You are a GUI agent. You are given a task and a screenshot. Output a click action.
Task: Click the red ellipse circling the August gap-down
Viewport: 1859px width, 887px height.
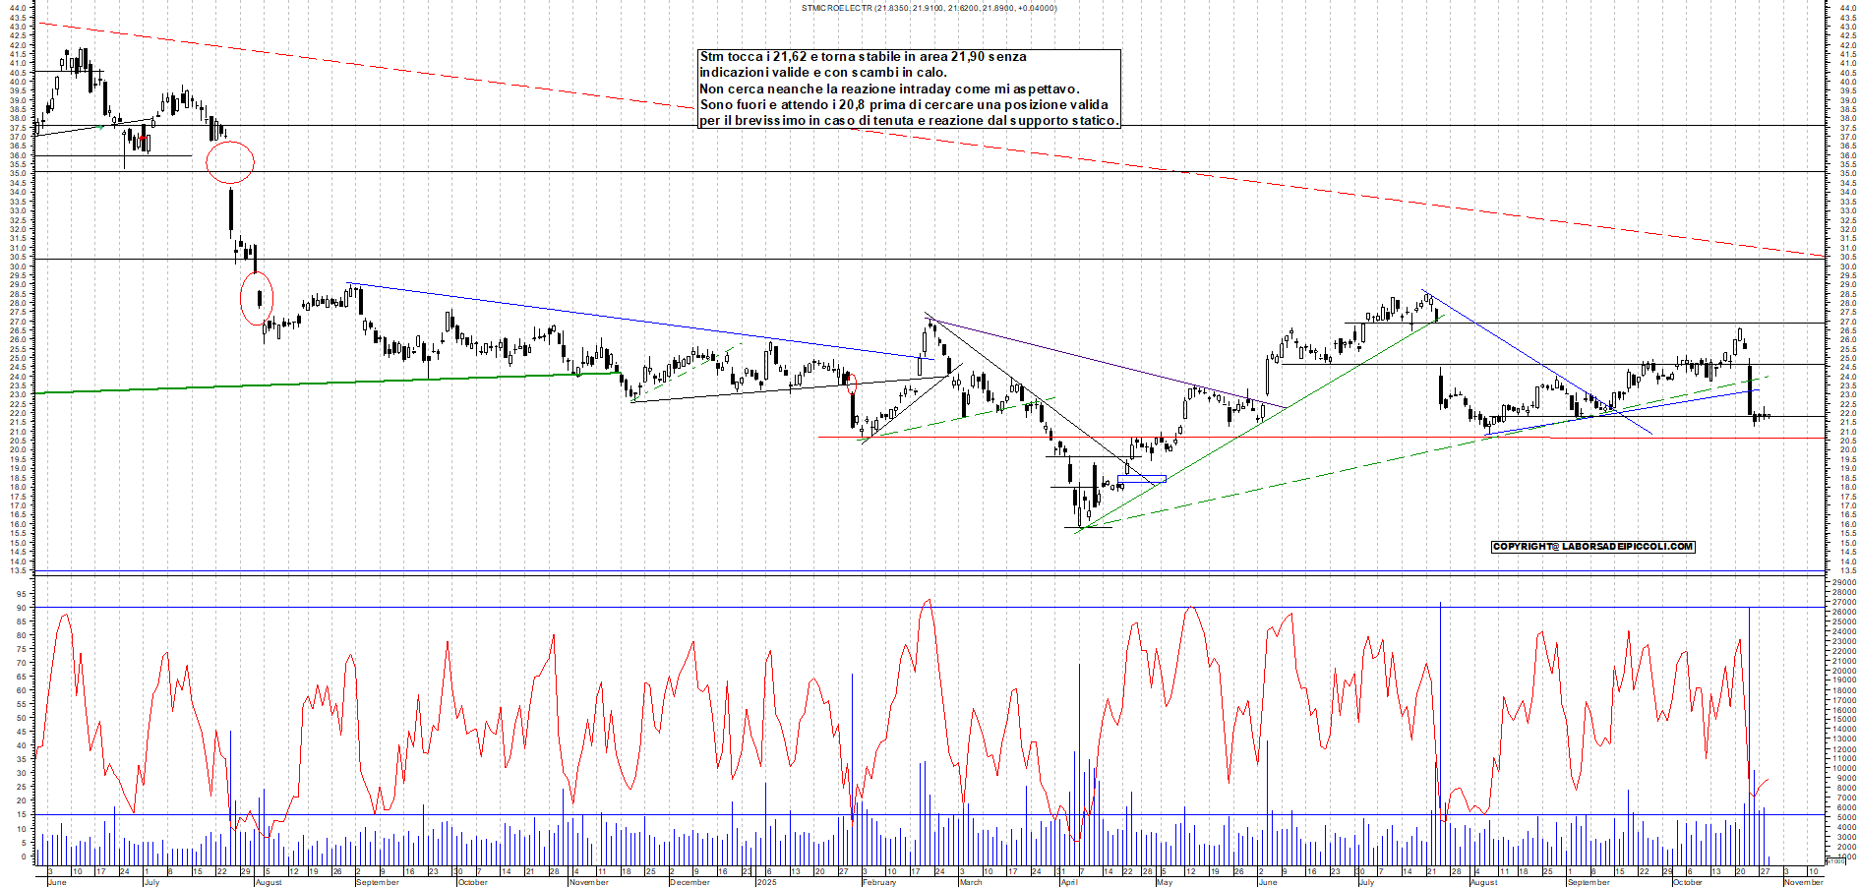[x=230, y=160]
